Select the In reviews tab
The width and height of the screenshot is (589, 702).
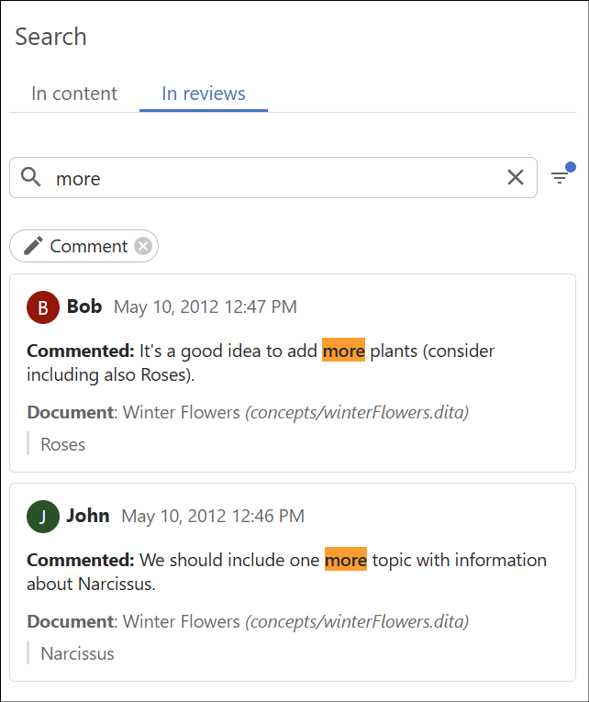[204, 94]
